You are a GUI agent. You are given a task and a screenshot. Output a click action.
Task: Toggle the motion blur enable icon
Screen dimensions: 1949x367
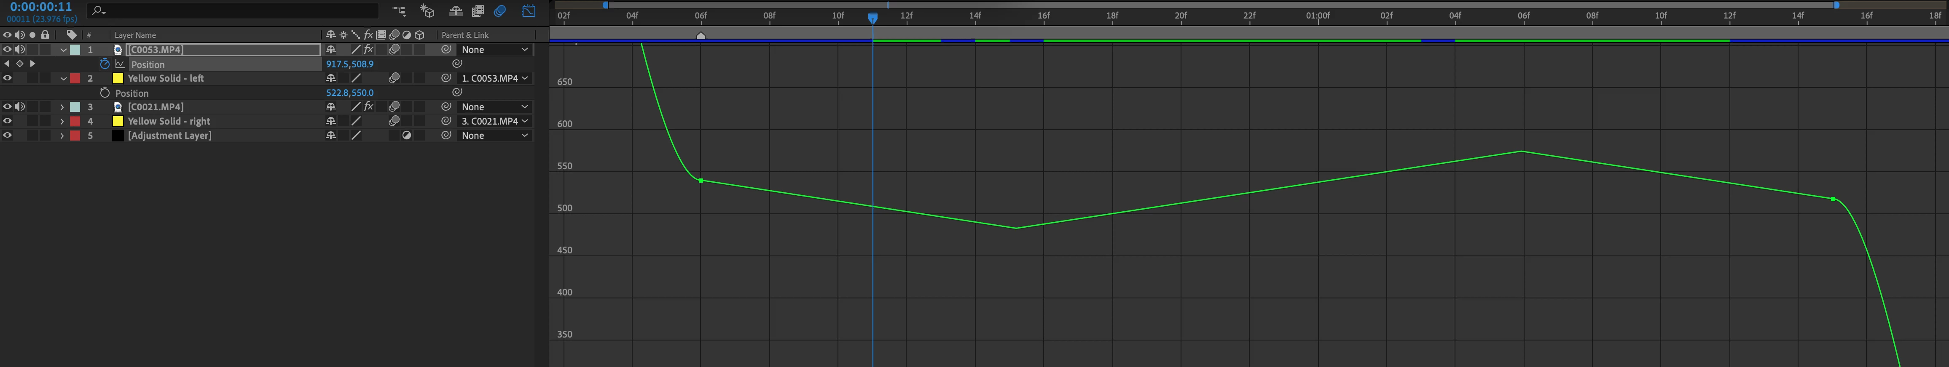point(500,11)
